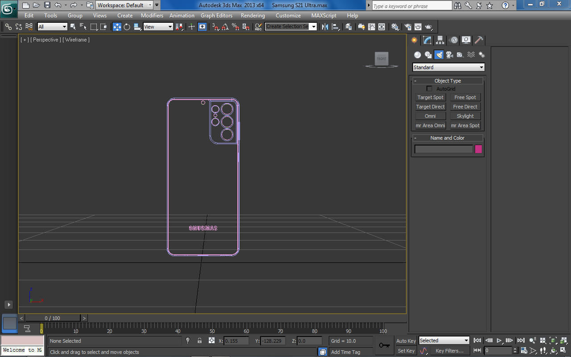This screenshot has height=357, width=571.
Task: Click the Mirror tool icon
Action: point(325,27)
